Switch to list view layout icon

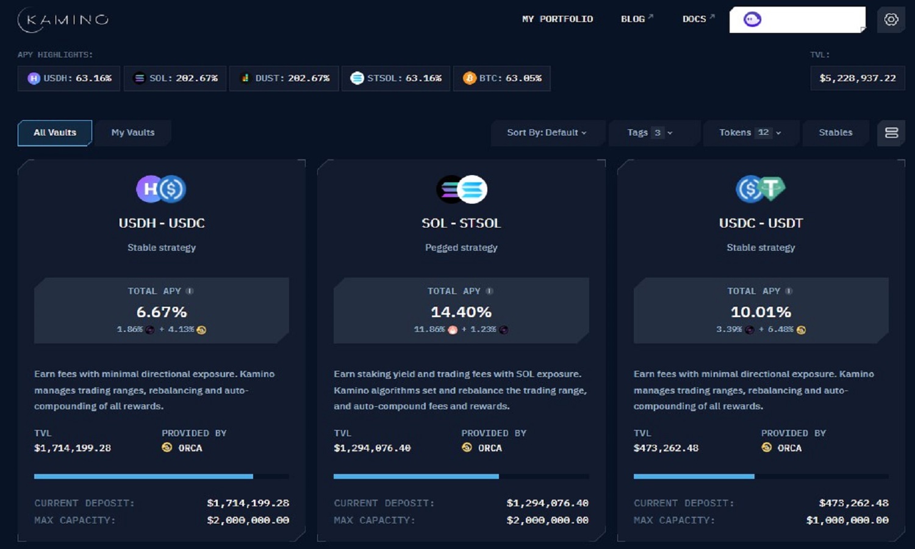coord(891,132)
